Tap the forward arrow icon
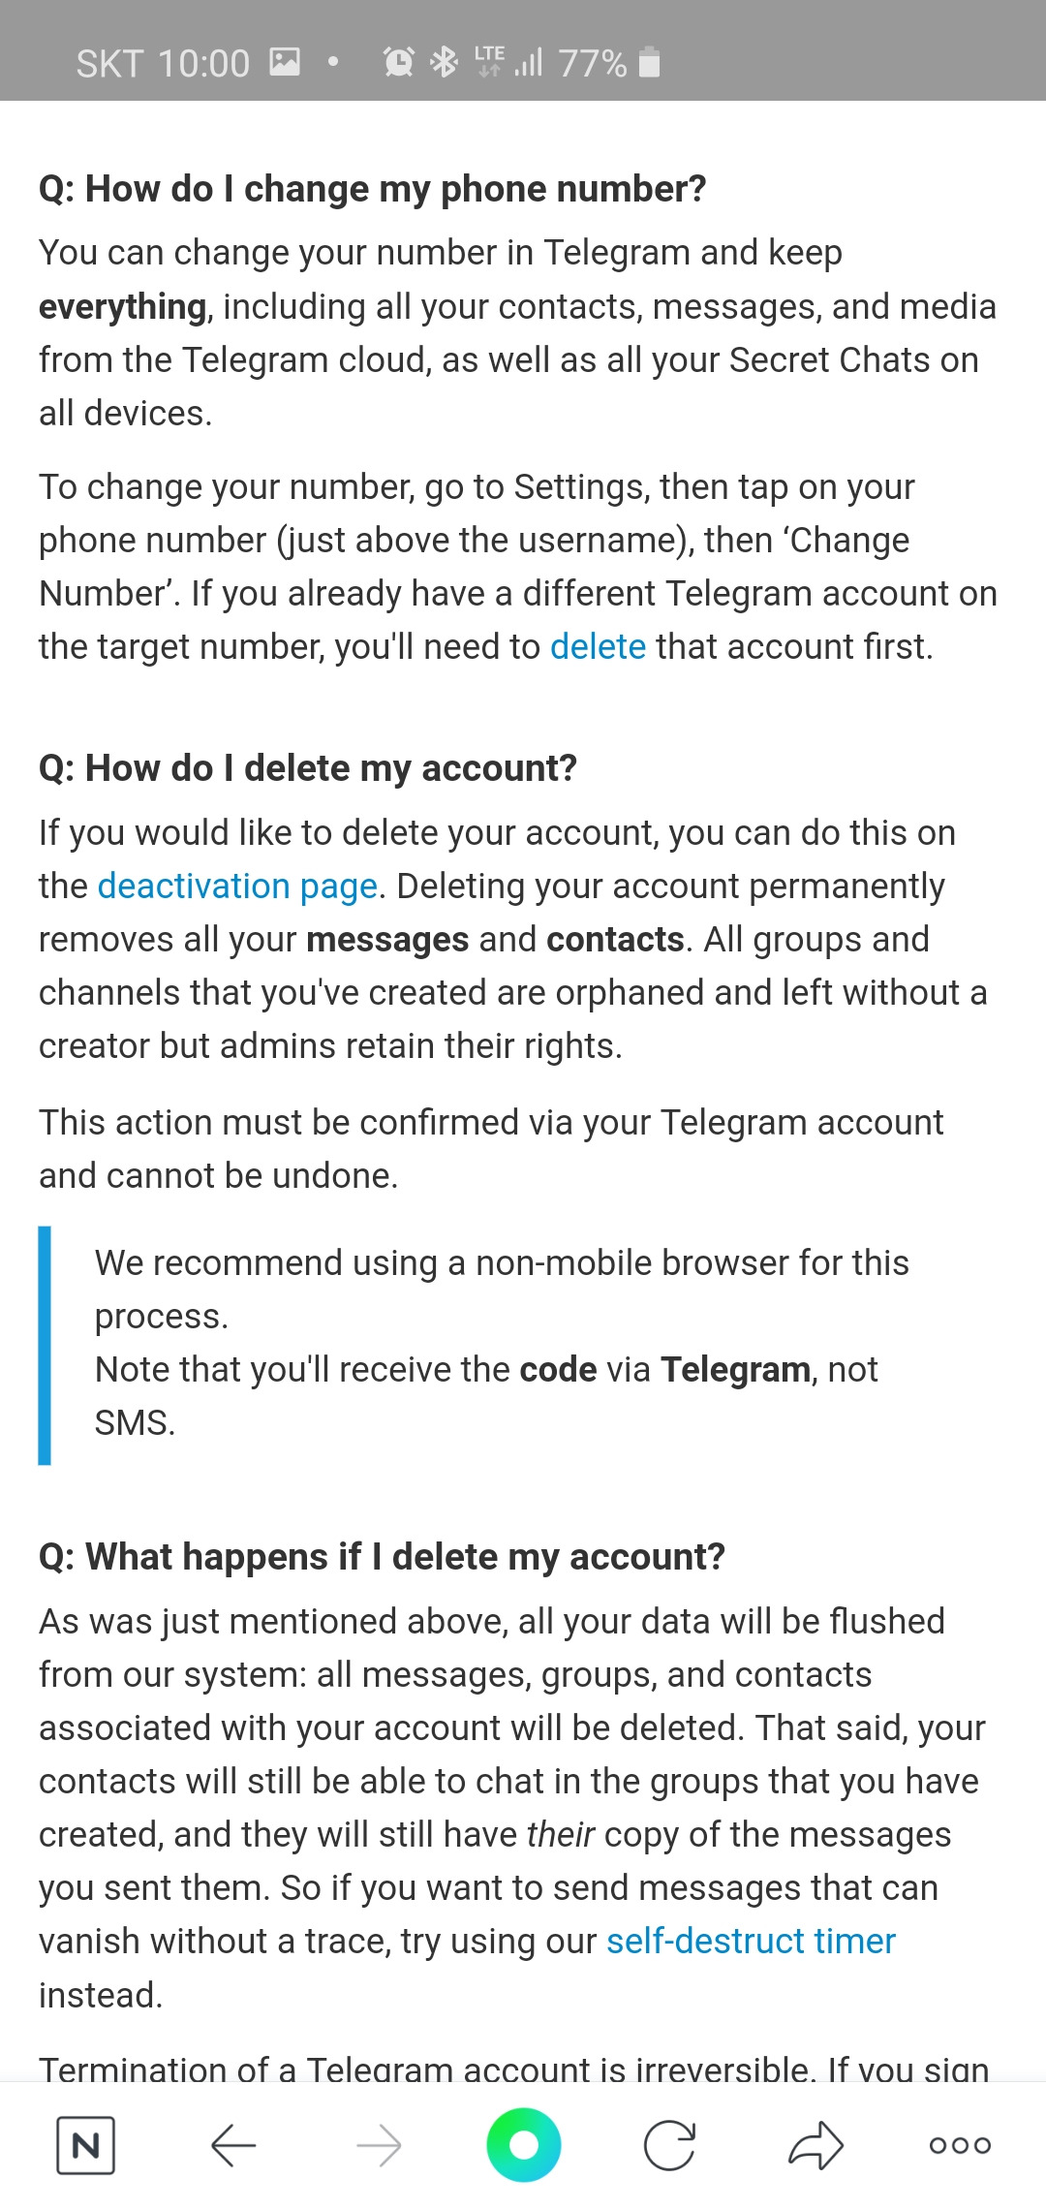This screenshot has height=2209, width=1046. pos(379,2146)
